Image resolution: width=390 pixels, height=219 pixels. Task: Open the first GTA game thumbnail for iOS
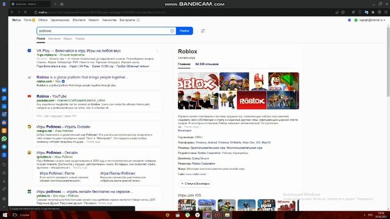[187, 205]
